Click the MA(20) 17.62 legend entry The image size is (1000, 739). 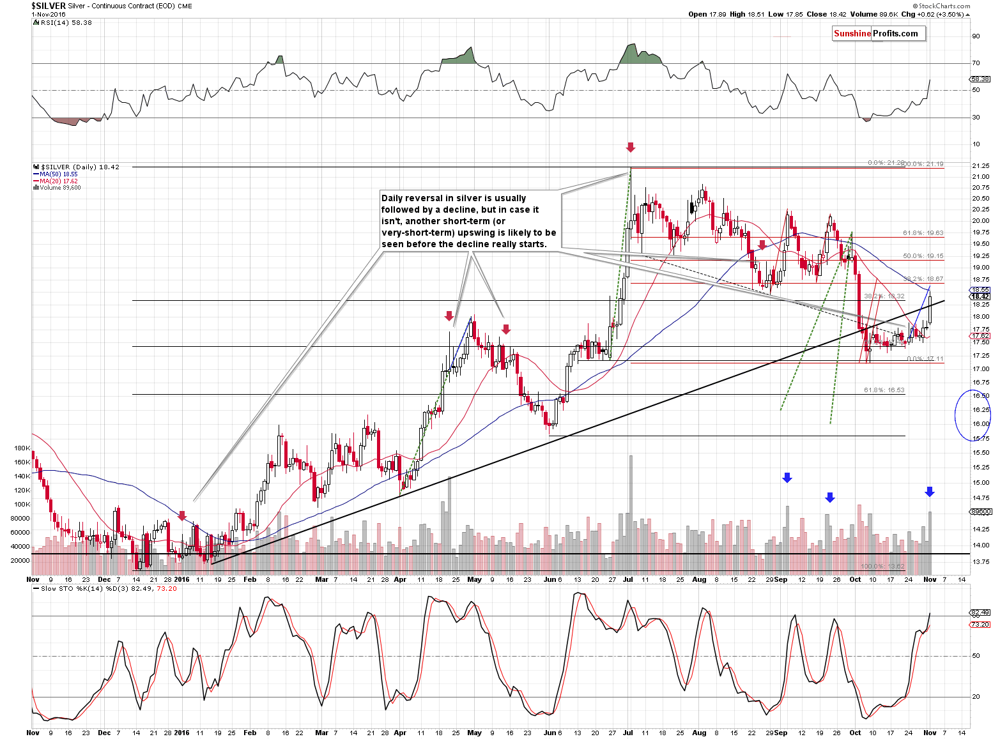pyautogui.click(x=55, y=181)
